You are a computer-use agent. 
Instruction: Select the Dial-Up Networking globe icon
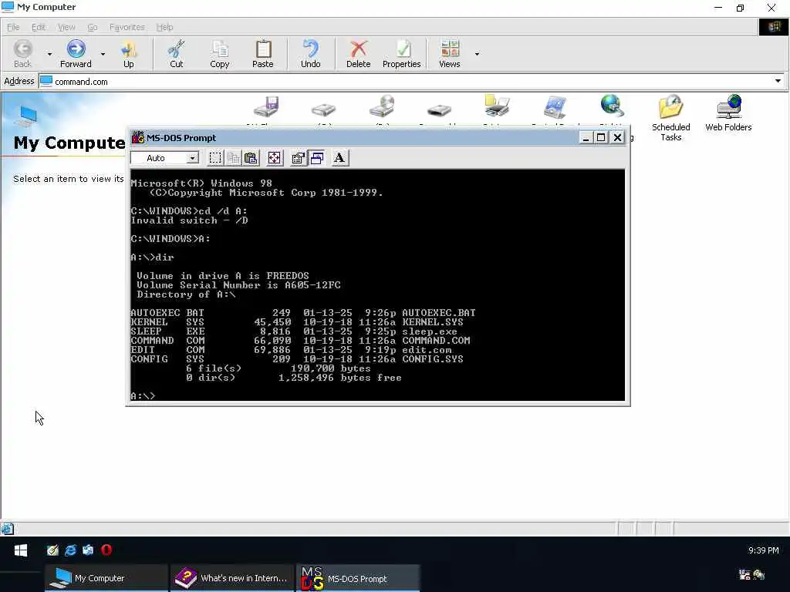612,106
